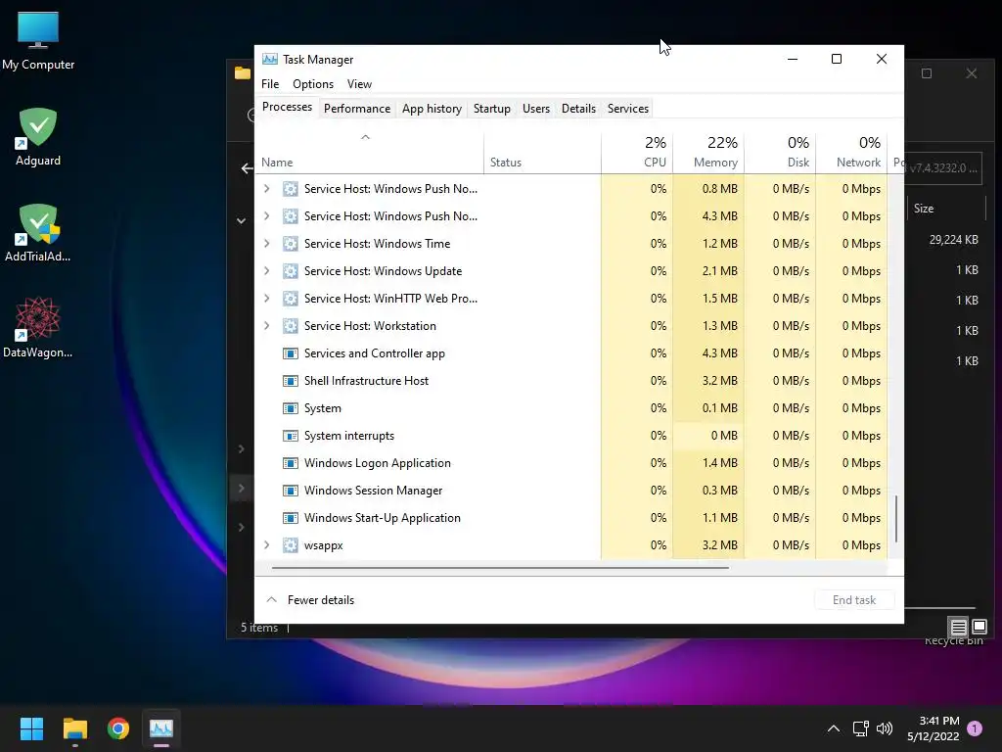Click the Windows Logon Application icon
Image resolution: width=1002 pixels, height=752 pixels.
290,463
